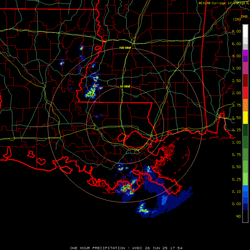Pick the orange legend swatch
Screen dimensions: 250x250
245,105
